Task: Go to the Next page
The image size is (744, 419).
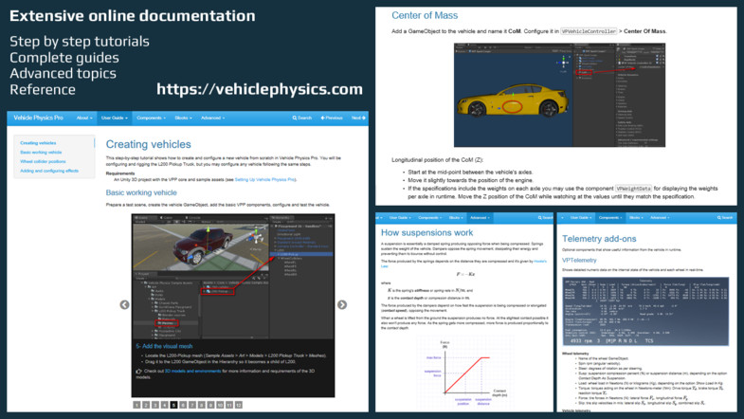Action: pyautogui.click(x=358, y=118)
